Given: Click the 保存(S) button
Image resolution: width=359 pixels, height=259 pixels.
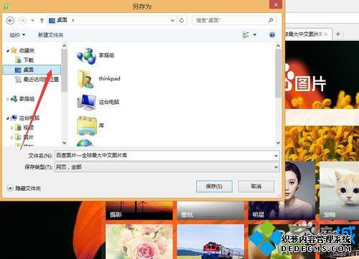Looking at the screenshot, I should click(x=214, y=187).
